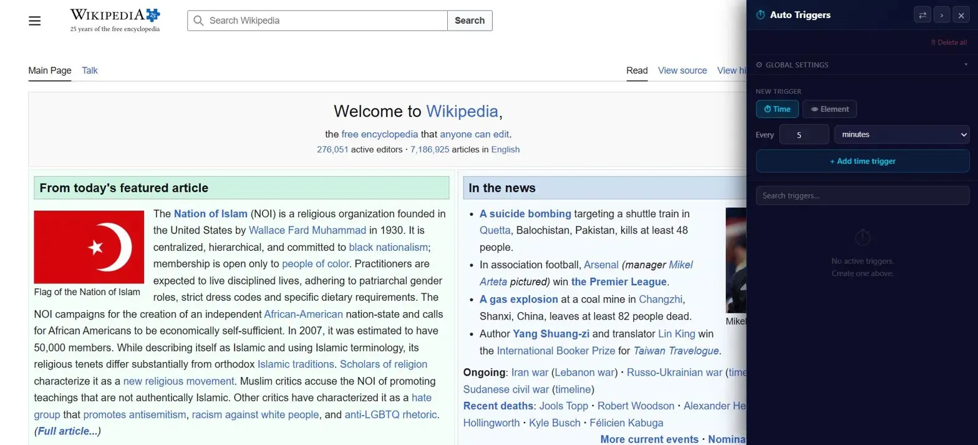Image resolution: width=978 pixels, height=445 pixels.
Task: Open the Arsenal link
Action: click(x=601, y=265)
